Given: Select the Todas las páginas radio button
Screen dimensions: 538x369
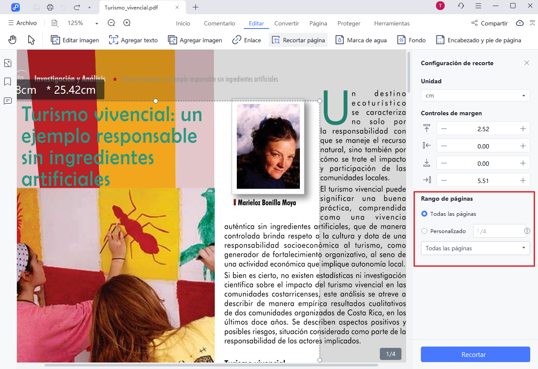Looking at the screenshot, I should pyautogui.click(x=425, y=214).
